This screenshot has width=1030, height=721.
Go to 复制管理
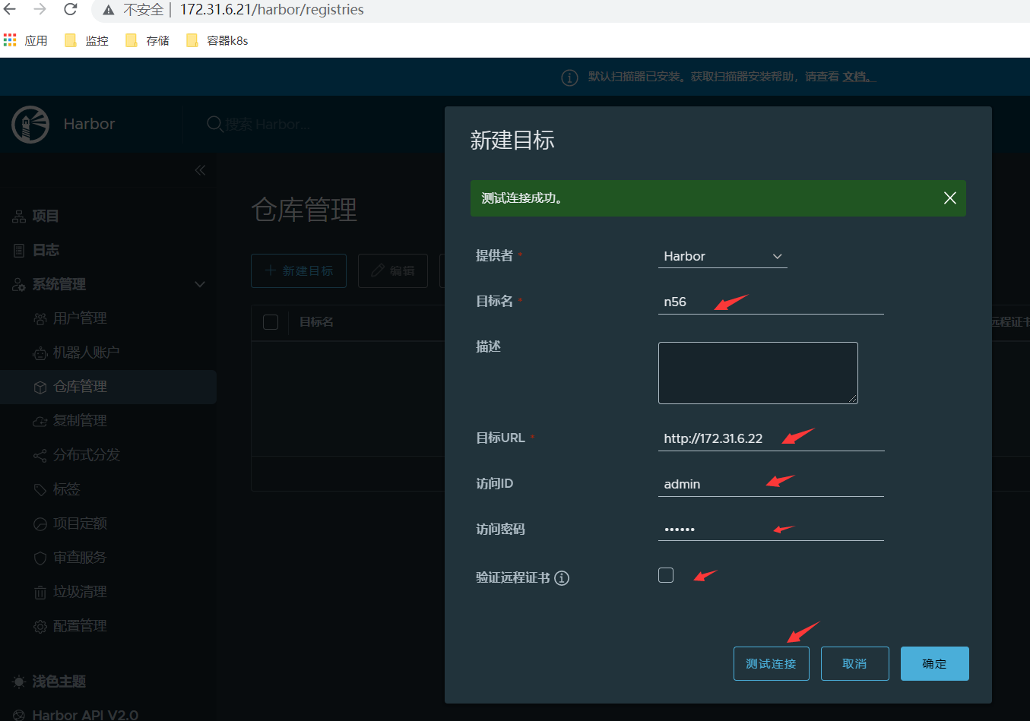pyautogui.click(x=80, y=421)
